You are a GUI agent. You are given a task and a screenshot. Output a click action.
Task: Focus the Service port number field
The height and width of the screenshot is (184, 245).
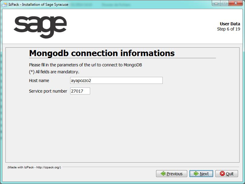click(80, 91)
